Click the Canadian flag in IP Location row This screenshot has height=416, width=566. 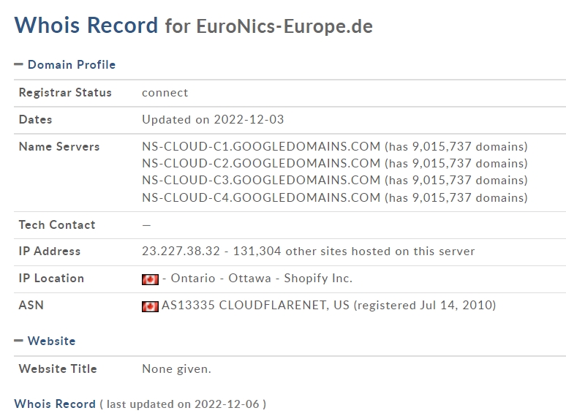[x=150, y=279]
